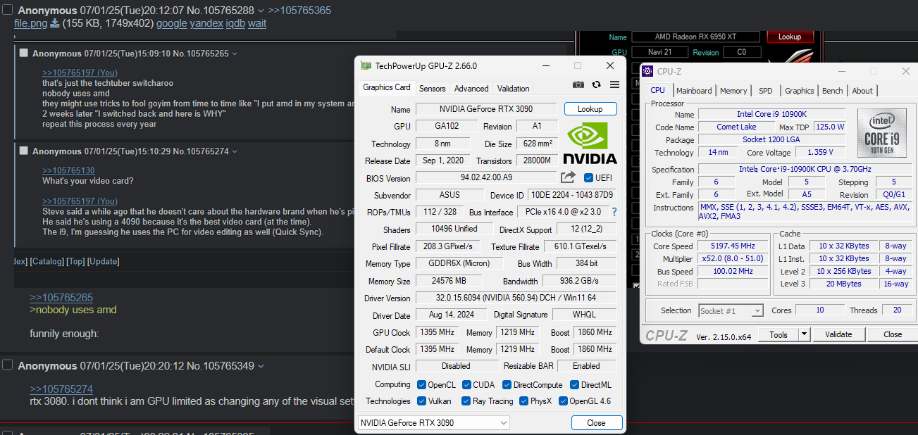Click the download icon next to file.png
918x435 pixels.
tap(54, 23)
